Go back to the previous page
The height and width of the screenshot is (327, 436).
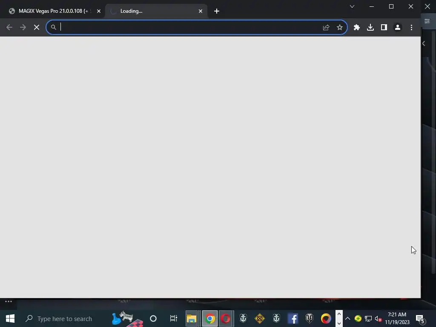9,27
